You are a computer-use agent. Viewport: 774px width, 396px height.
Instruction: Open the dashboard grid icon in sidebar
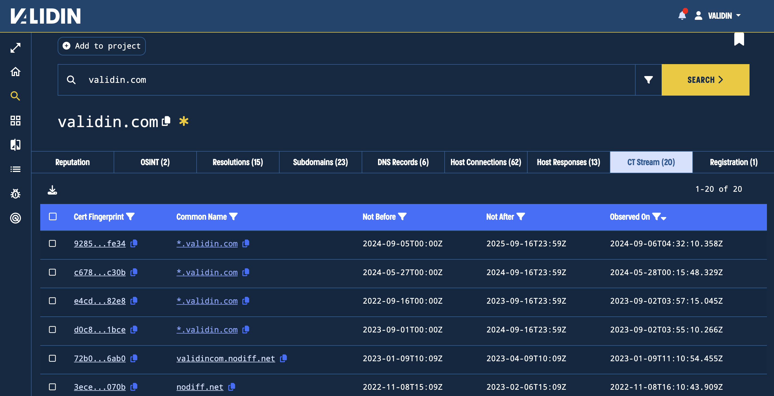(x=15, y=121)
